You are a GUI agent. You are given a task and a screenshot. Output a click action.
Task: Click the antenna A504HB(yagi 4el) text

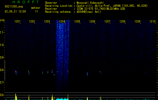coord(89,12)
